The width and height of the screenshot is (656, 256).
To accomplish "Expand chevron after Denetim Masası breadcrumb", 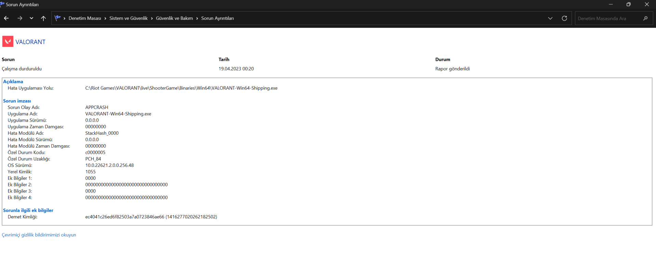I will tap(105, 18).
